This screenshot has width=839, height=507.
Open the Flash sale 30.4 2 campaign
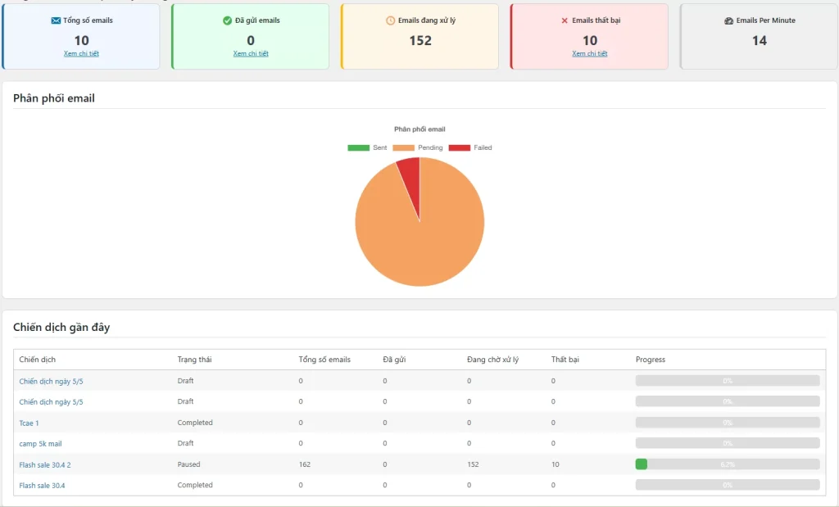45,464
